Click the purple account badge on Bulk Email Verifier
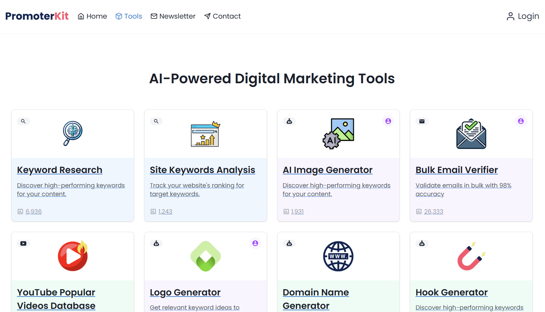 point(521,121)
